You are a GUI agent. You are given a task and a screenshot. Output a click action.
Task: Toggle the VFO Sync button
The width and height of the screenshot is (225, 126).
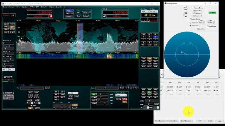point(70,11)
